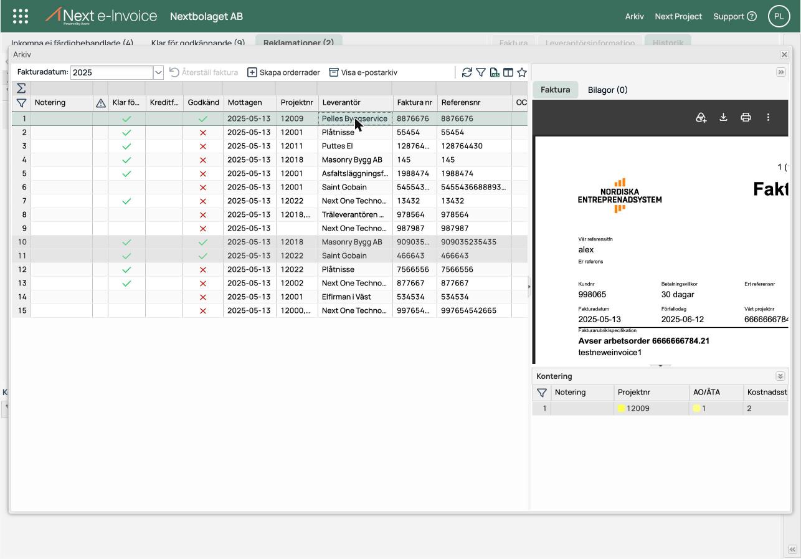This screenshot has height=559, width=801.
Task: Click the Support question mark icon
Action: pyautogui.click(x=752, y=16)
